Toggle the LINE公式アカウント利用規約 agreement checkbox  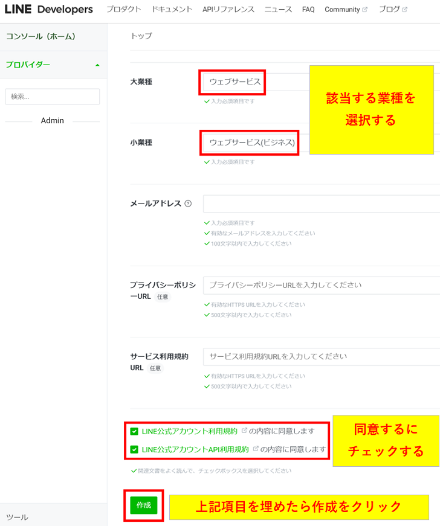pyautogui.click(x=134, y=431)
